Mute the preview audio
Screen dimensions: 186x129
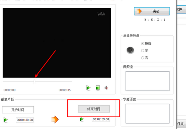pos(106,88)
